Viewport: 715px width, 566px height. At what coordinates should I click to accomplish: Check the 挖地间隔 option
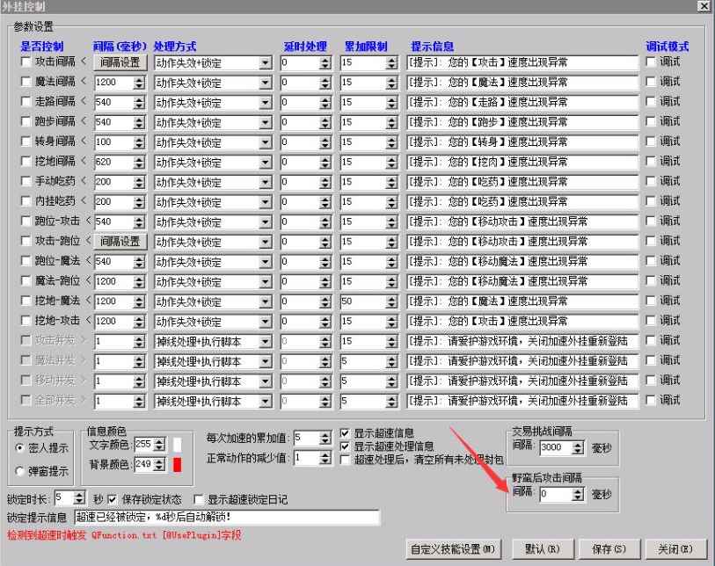[26, 162]
